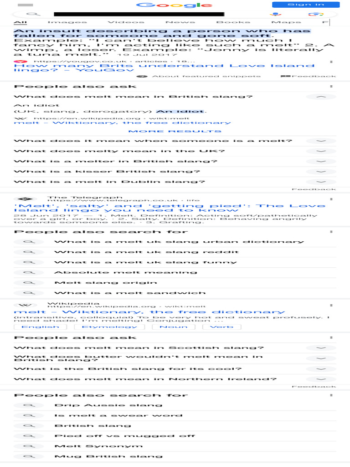The height and width of the screenshot is (467, 350).
Task: Jump to Noun section of Wiktionary
Action: [174, 327]
